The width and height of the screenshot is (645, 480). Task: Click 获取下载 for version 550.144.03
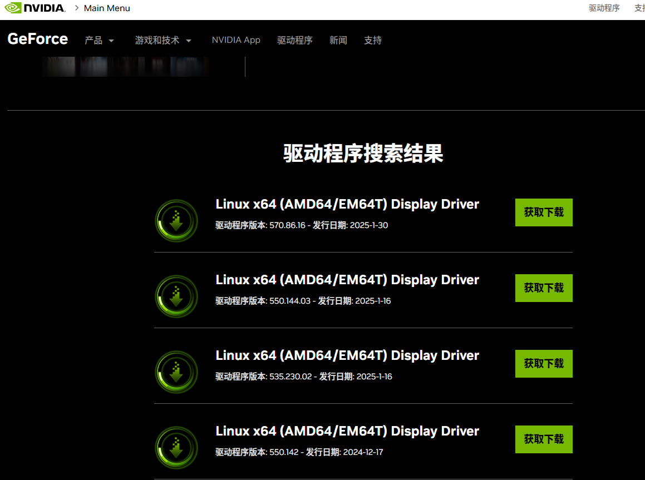click(x=544, y=288)
